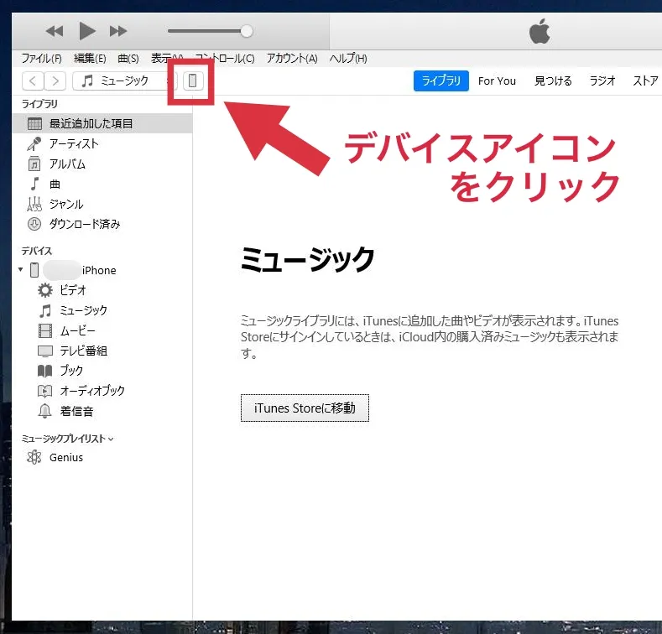662x634 pixels.
Task: Open the ファイル(F) menu
Action: pos(41,59)
